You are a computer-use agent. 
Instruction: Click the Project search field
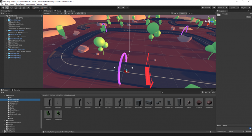pos(181,93)
